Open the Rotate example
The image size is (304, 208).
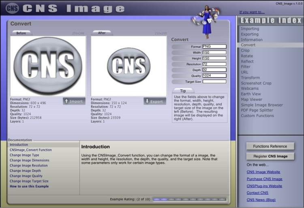click(247, 56)
